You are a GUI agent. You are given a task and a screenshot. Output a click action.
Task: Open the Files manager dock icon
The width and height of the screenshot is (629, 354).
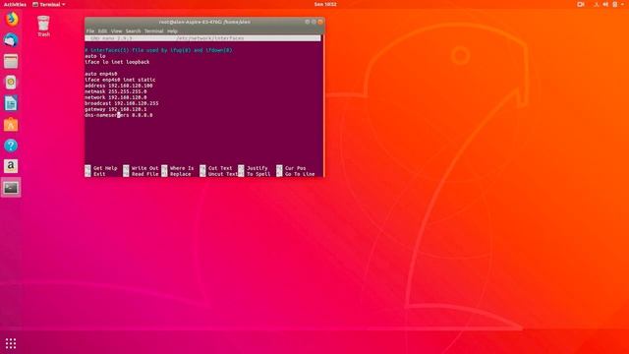click(x=11, y=61)
